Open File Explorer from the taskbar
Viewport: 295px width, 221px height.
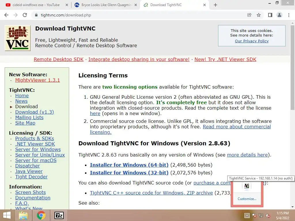(23, 215)
